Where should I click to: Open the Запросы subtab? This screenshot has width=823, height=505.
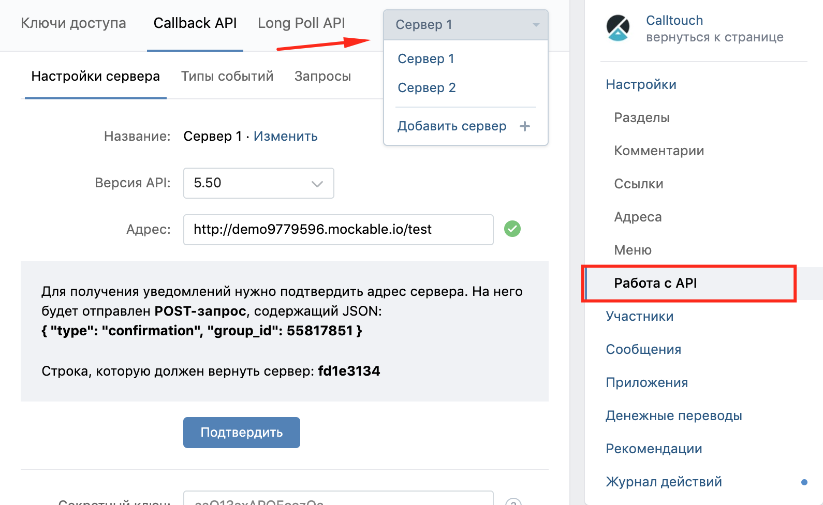(x=322, y=77)
